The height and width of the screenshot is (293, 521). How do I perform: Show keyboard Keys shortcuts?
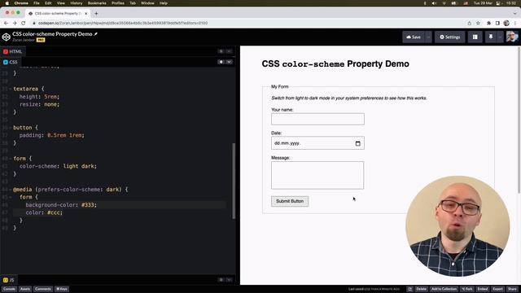62,289
